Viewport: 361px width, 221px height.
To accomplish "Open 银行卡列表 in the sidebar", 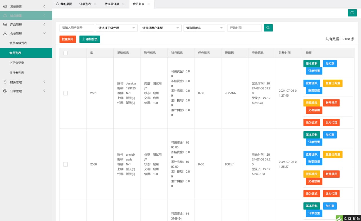I will (x=26, y=73).
